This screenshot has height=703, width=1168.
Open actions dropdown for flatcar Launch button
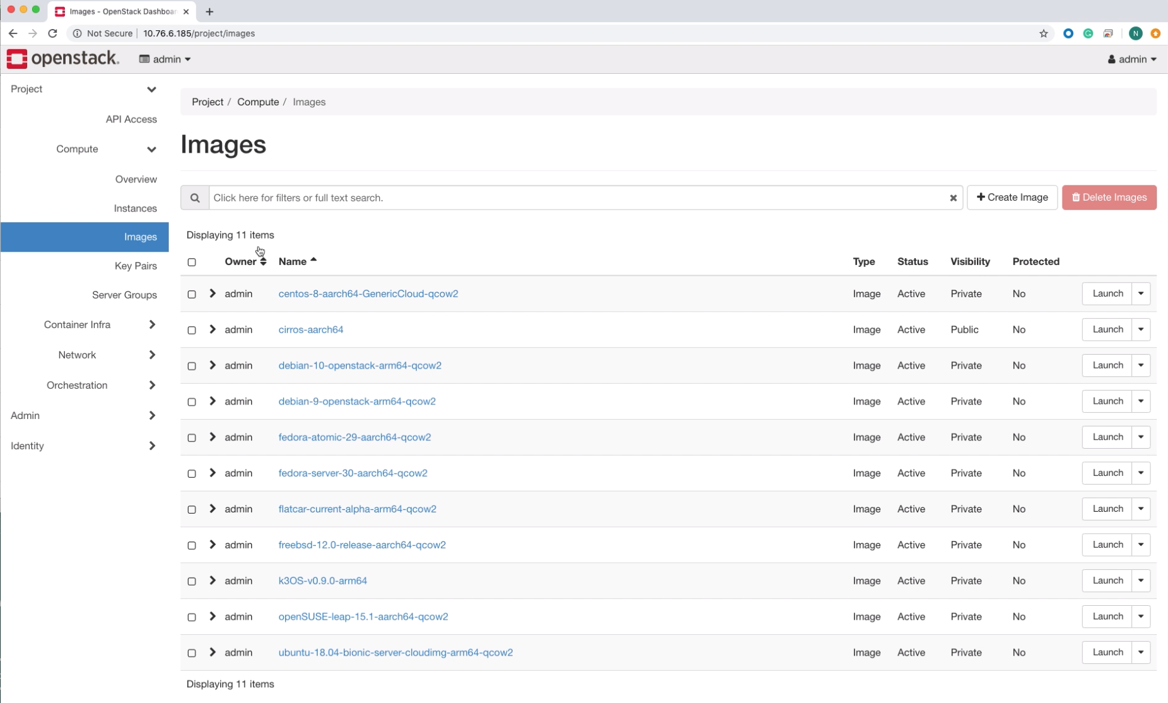tap(1141, 509)
